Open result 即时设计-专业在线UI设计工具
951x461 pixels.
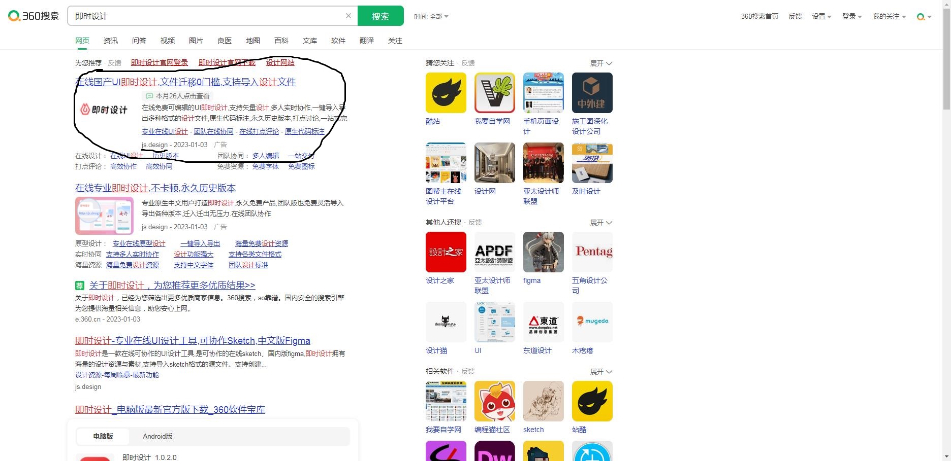tap(193, 341)
